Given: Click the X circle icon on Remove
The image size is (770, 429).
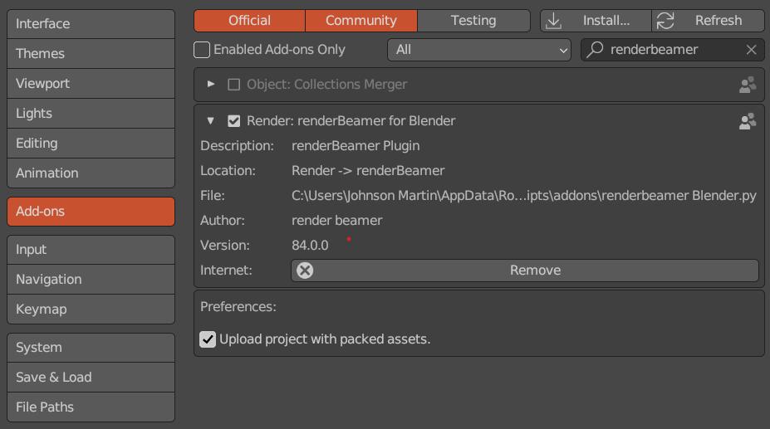Looking at the screenshot, I should [x=305, y=271].
